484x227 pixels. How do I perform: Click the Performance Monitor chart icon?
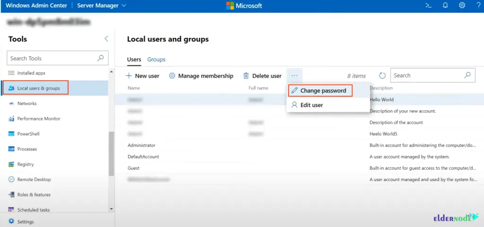(11, 119)
